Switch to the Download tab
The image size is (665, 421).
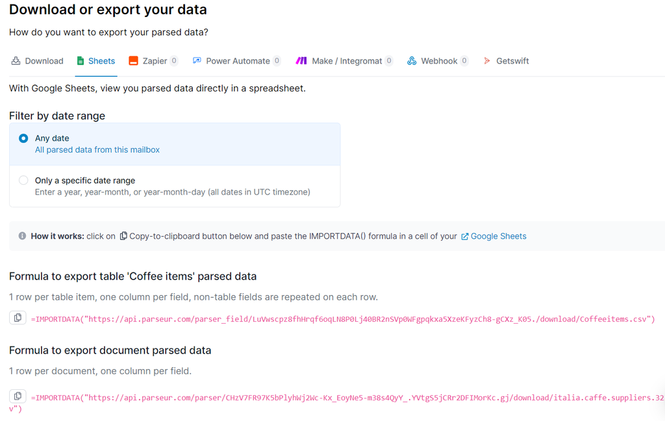(38, 60)
